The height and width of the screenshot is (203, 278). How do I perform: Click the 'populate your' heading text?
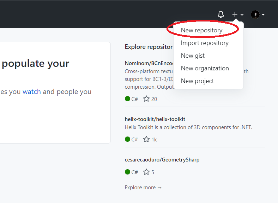pyautogui.click(x=36, y=63)
